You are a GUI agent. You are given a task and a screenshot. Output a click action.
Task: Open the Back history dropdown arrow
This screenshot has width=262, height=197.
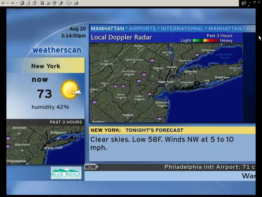[7, 3]
